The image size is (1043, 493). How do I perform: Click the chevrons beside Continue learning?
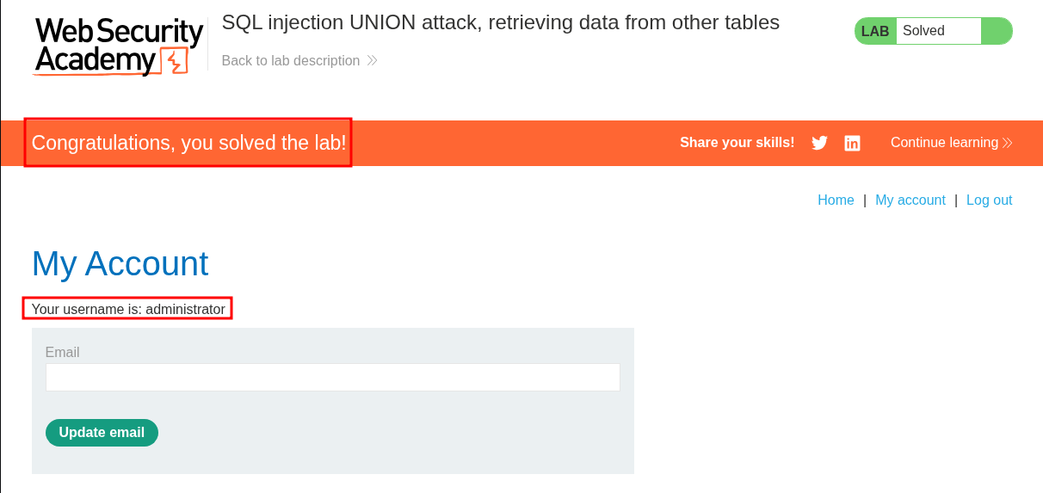(x=1008, y=143)
